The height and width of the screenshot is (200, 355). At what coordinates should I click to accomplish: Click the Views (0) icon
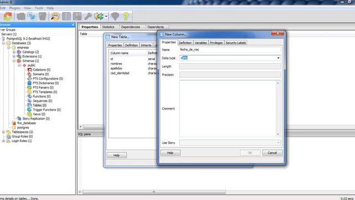[29, 114]
